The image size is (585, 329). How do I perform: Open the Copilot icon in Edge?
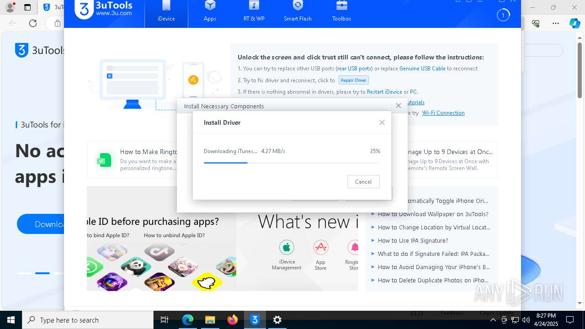tap(574, 23)
